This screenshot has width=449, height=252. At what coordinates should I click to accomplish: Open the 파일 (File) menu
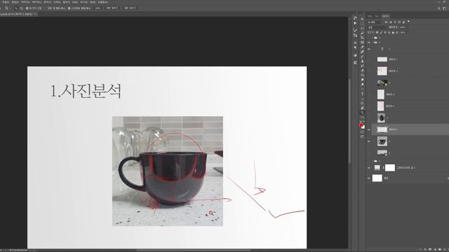(x=6, y=2)
